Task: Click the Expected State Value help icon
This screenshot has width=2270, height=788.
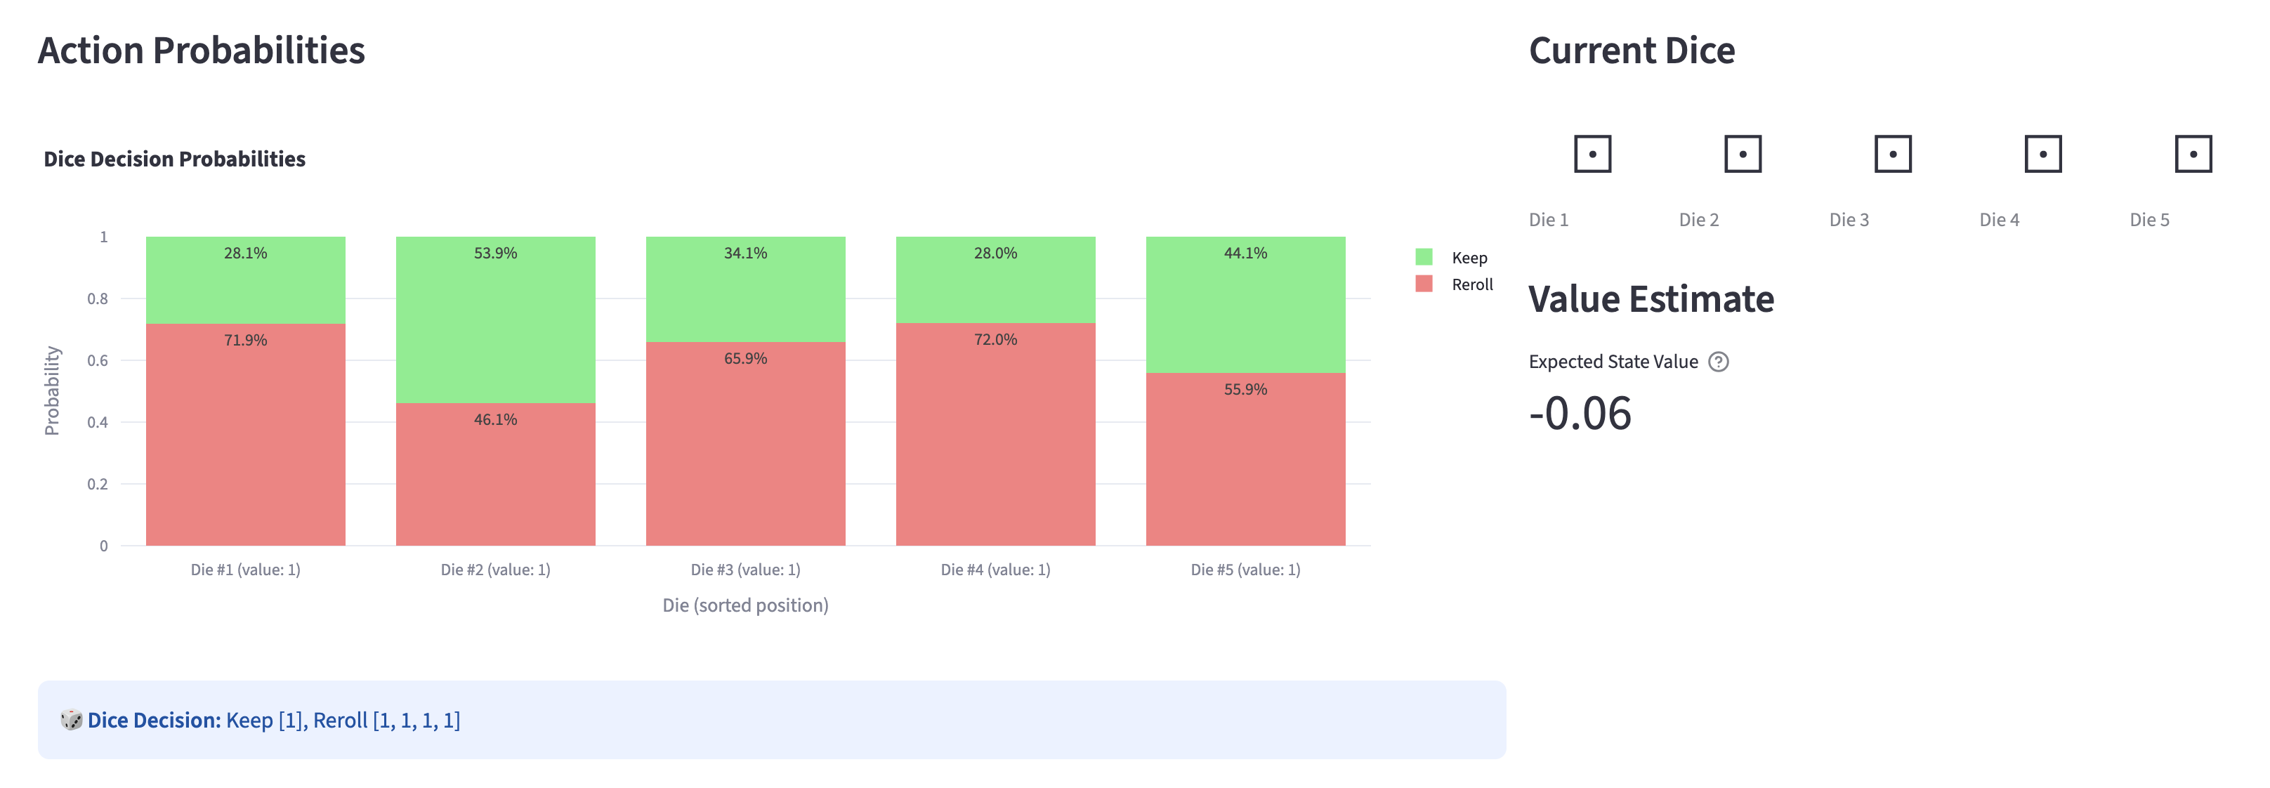Action: click(1717, 362)
